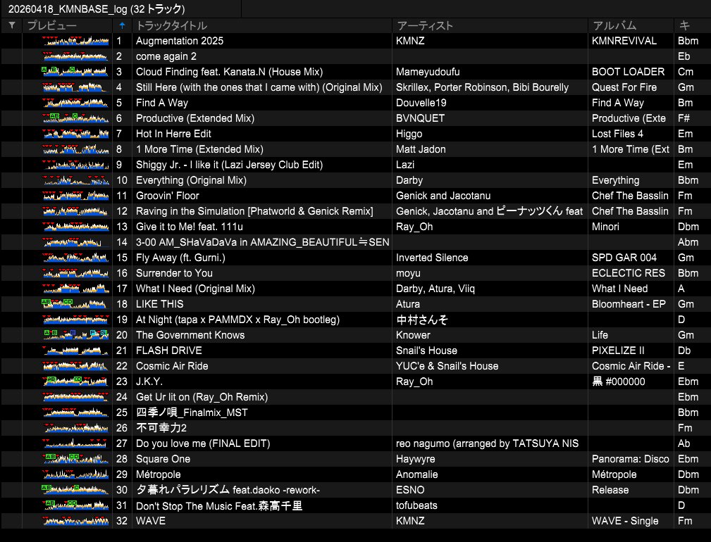
Task: Open the track filter funnel icon
Action: point(12,25)
